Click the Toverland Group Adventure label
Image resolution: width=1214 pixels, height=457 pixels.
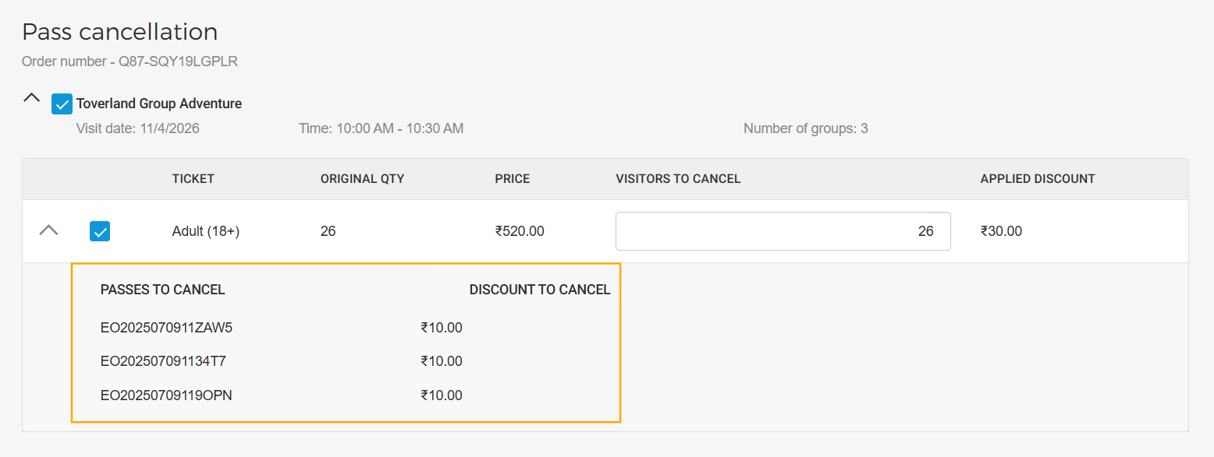(x=159, y=104)
